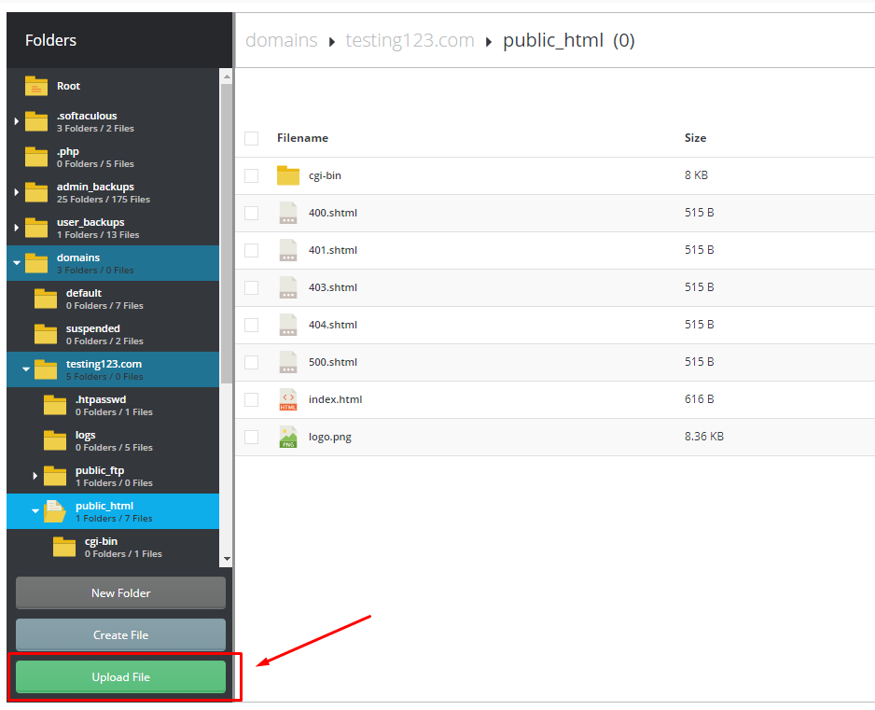875x710 pixels.
Task: Check the box for logo.png
Action: pos(252,437)
